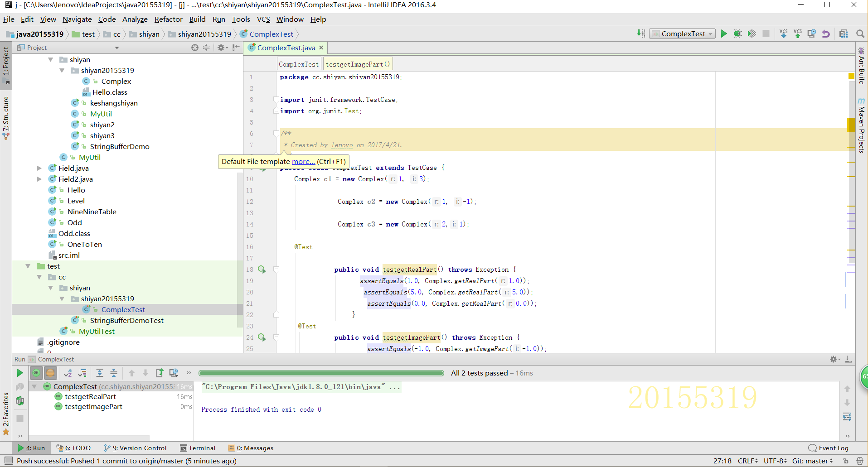Toggle the Maven Projects side panel
The width and height of the screenshot is (868, 467).
862,125
